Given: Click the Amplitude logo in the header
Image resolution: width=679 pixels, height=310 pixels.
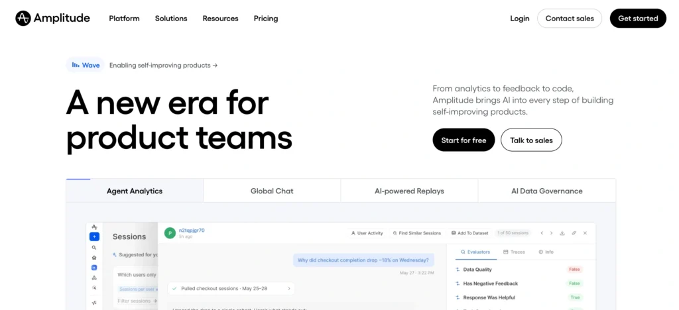Looking at the screenshot, I should 53,18.
